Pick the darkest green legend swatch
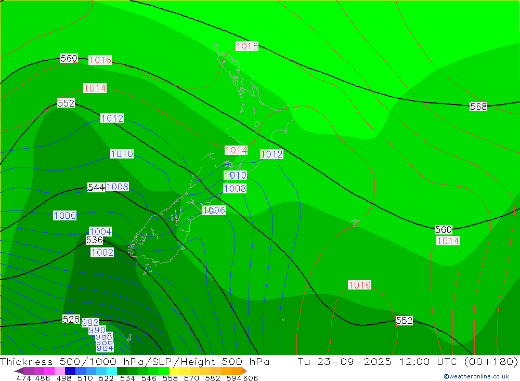This screenshot has width=520, height=381. [122, 371]
